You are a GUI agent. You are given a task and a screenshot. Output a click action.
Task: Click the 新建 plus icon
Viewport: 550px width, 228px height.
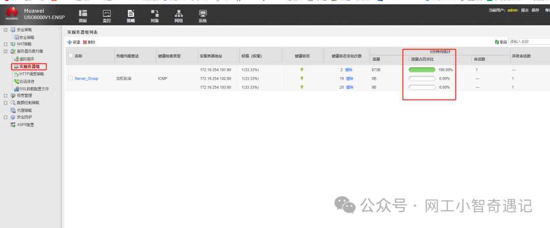(70, 42)
